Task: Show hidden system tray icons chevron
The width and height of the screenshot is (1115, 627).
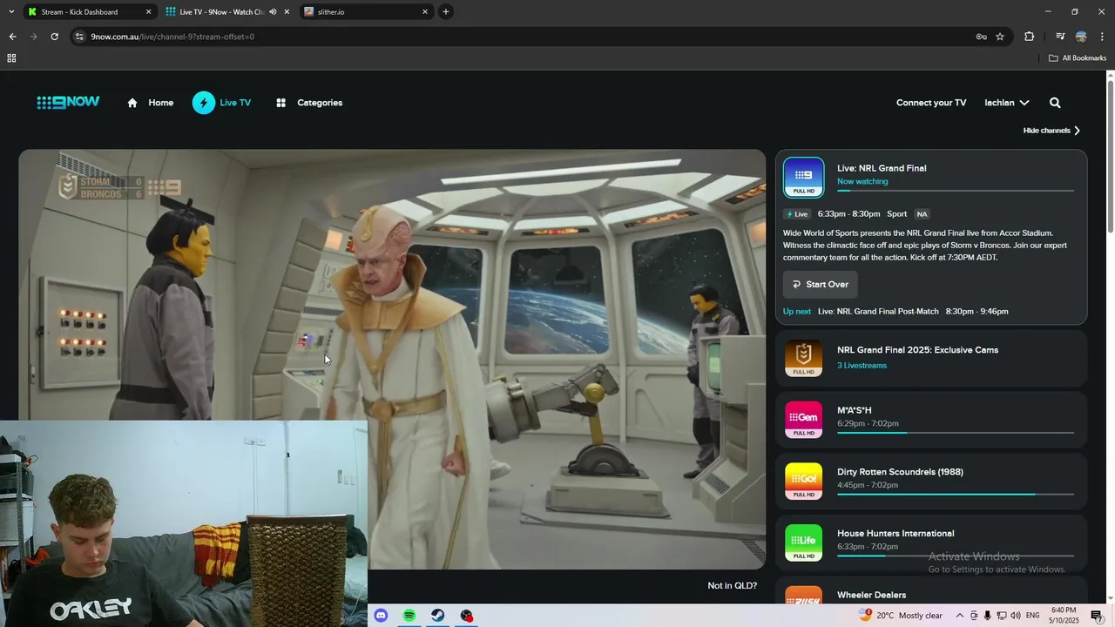Action: coord(960,616)
